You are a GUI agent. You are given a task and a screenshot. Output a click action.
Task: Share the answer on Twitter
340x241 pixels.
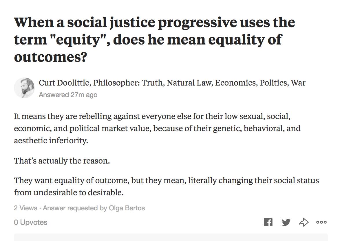point(286,222)
